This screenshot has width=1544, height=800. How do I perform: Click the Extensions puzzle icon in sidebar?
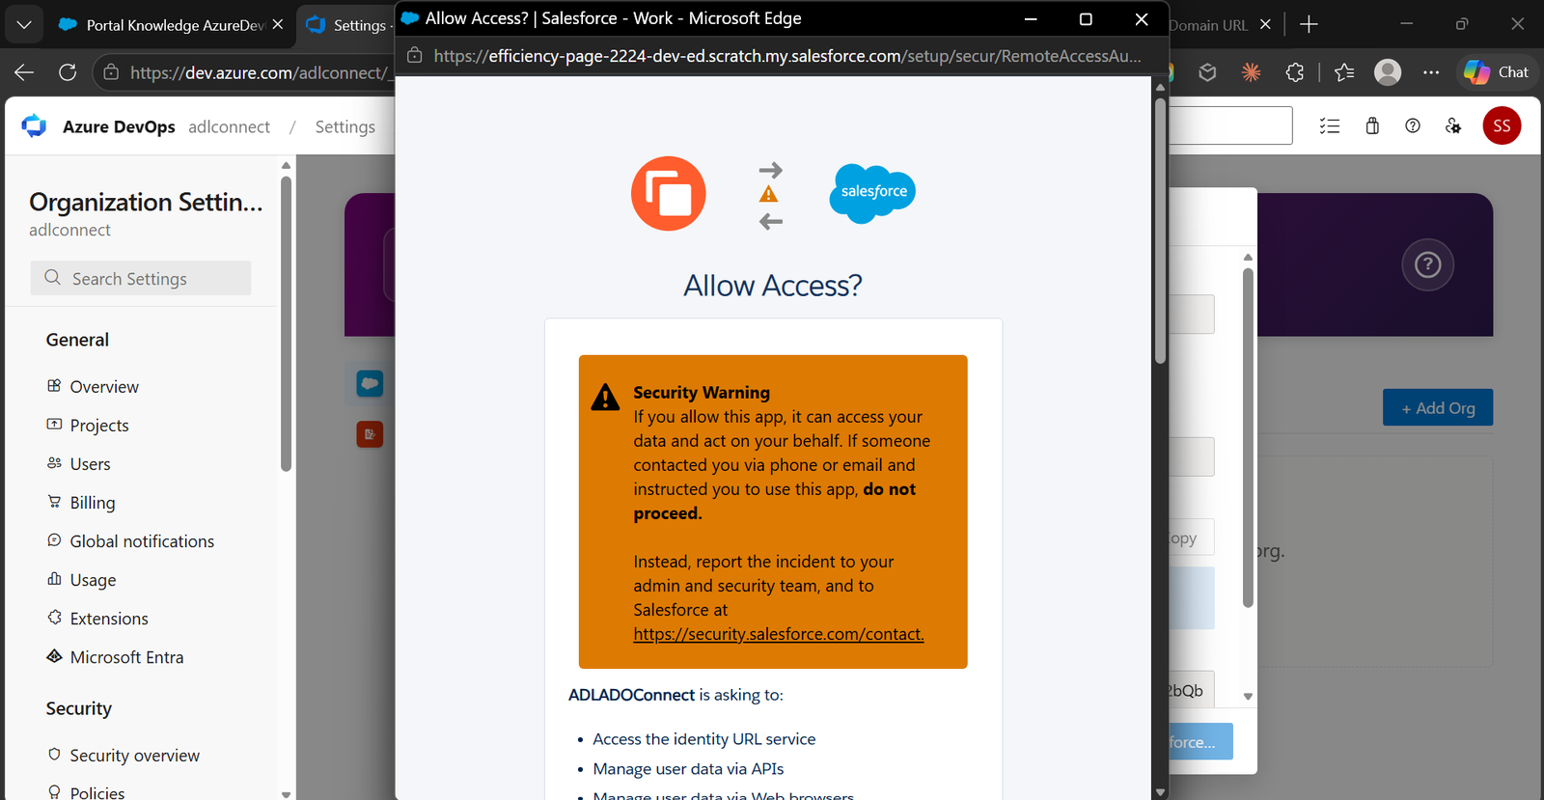54,618
